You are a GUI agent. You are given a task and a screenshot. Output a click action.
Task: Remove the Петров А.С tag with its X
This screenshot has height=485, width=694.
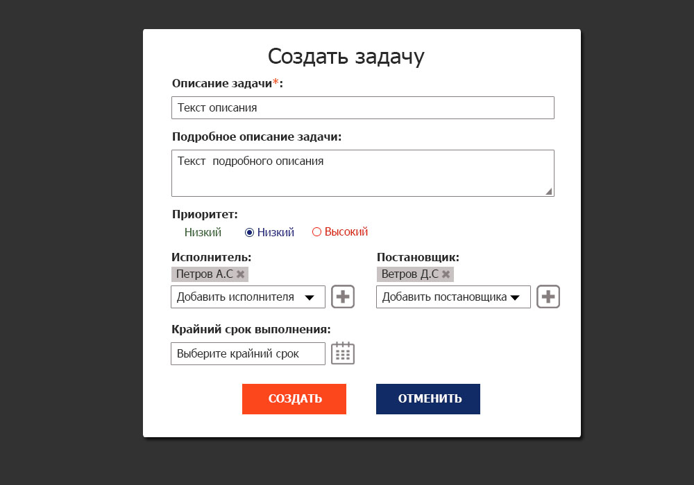tap(240, 274)
